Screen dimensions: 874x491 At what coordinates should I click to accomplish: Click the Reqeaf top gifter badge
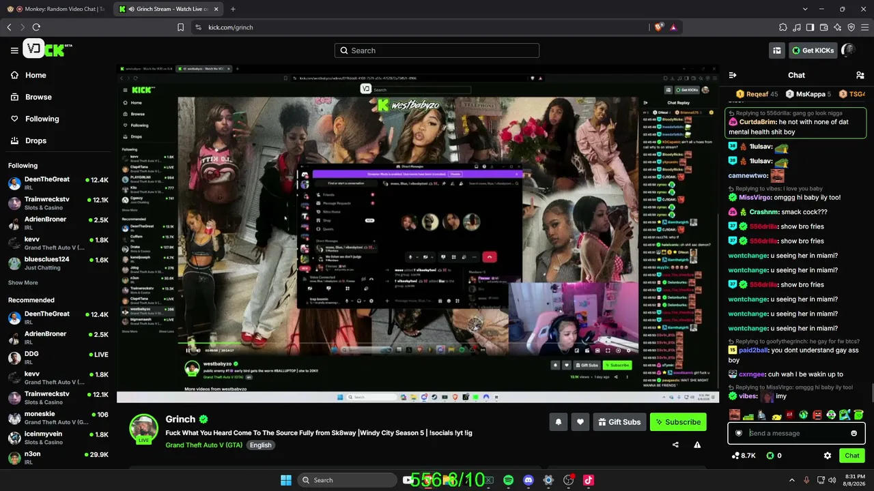757,94
